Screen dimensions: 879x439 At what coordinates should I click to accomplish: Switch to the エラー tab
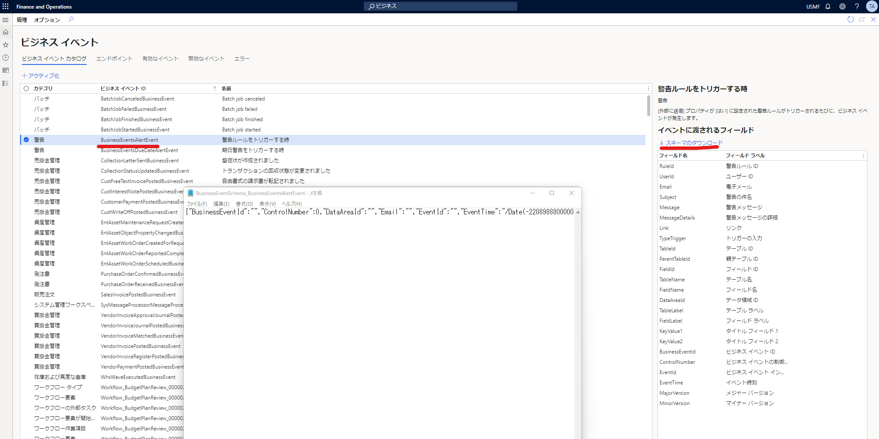click(x=242, y=59)
